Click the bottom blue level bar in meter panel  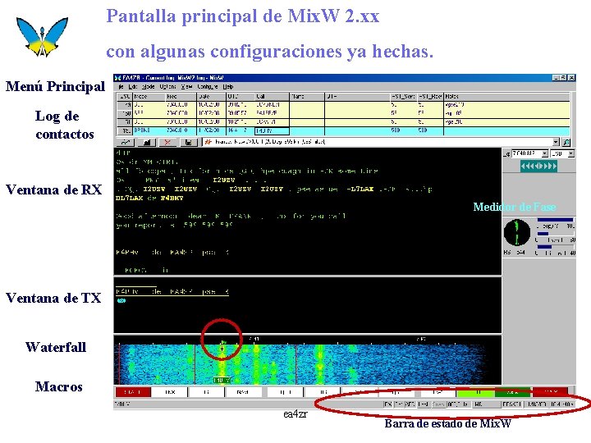544,247
